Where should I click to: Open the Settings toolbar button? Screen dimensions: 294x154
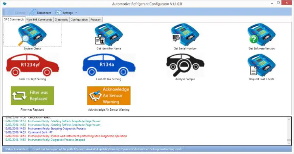click(64, 13)
